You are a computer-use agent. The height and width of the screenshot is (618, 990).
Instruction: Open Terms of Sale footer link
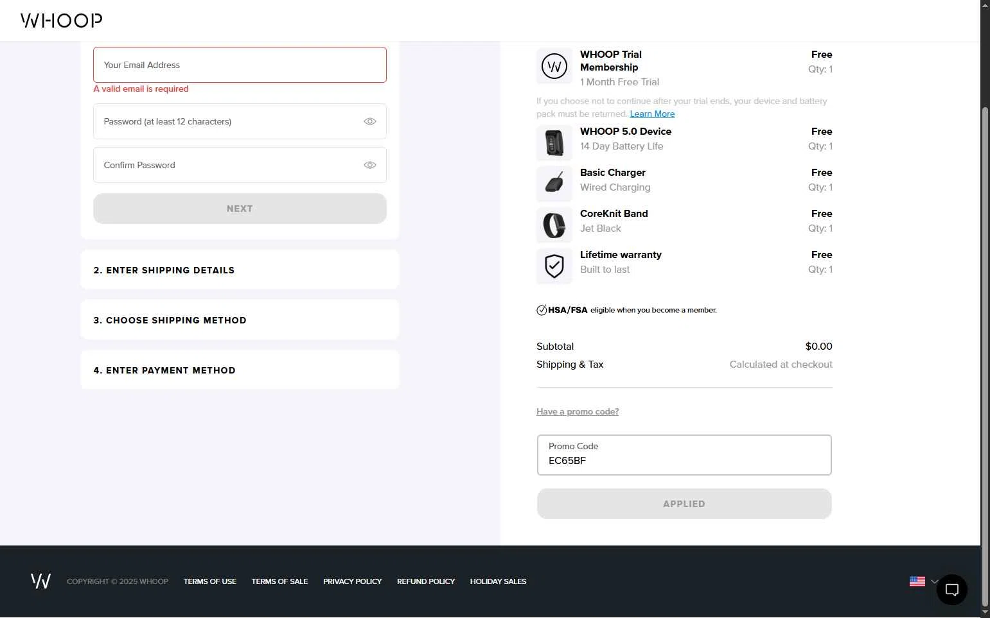click(279, 581)
